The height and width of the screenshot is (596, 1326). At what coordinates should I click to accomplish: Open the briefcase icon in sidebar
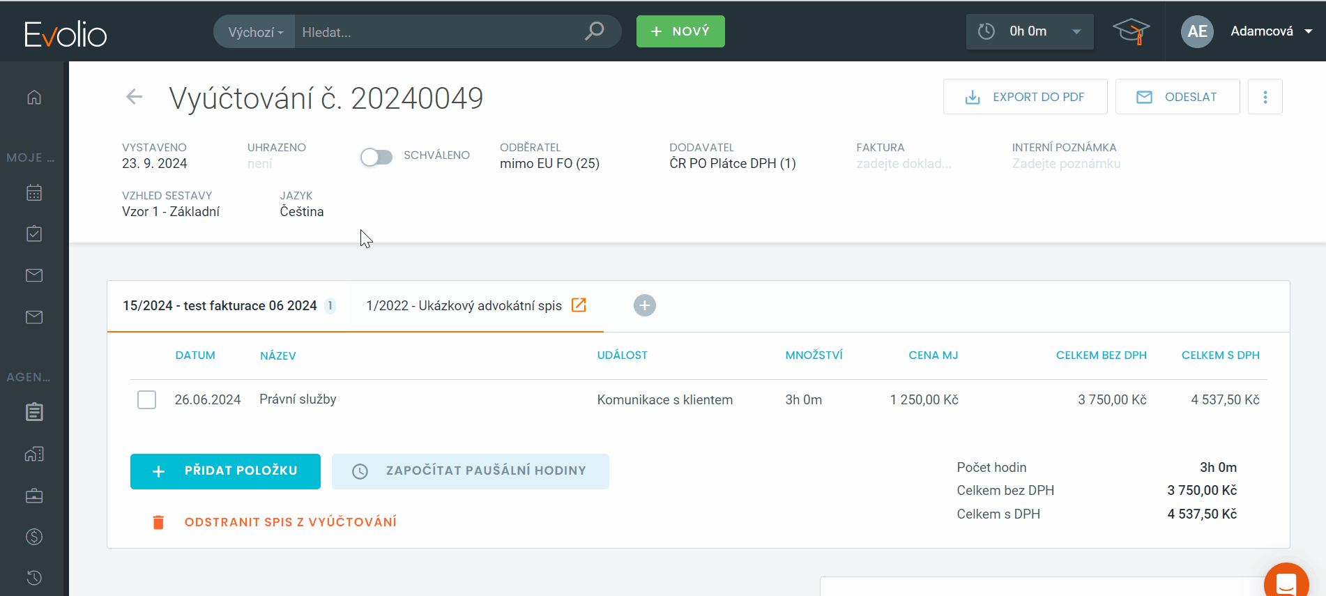(x=34, y=496)
